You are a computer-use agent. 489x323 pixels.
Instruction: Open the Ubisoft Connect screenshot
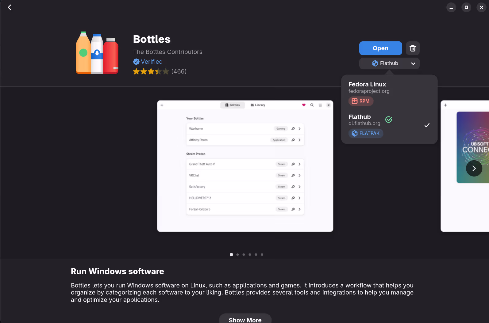(465, 166)
